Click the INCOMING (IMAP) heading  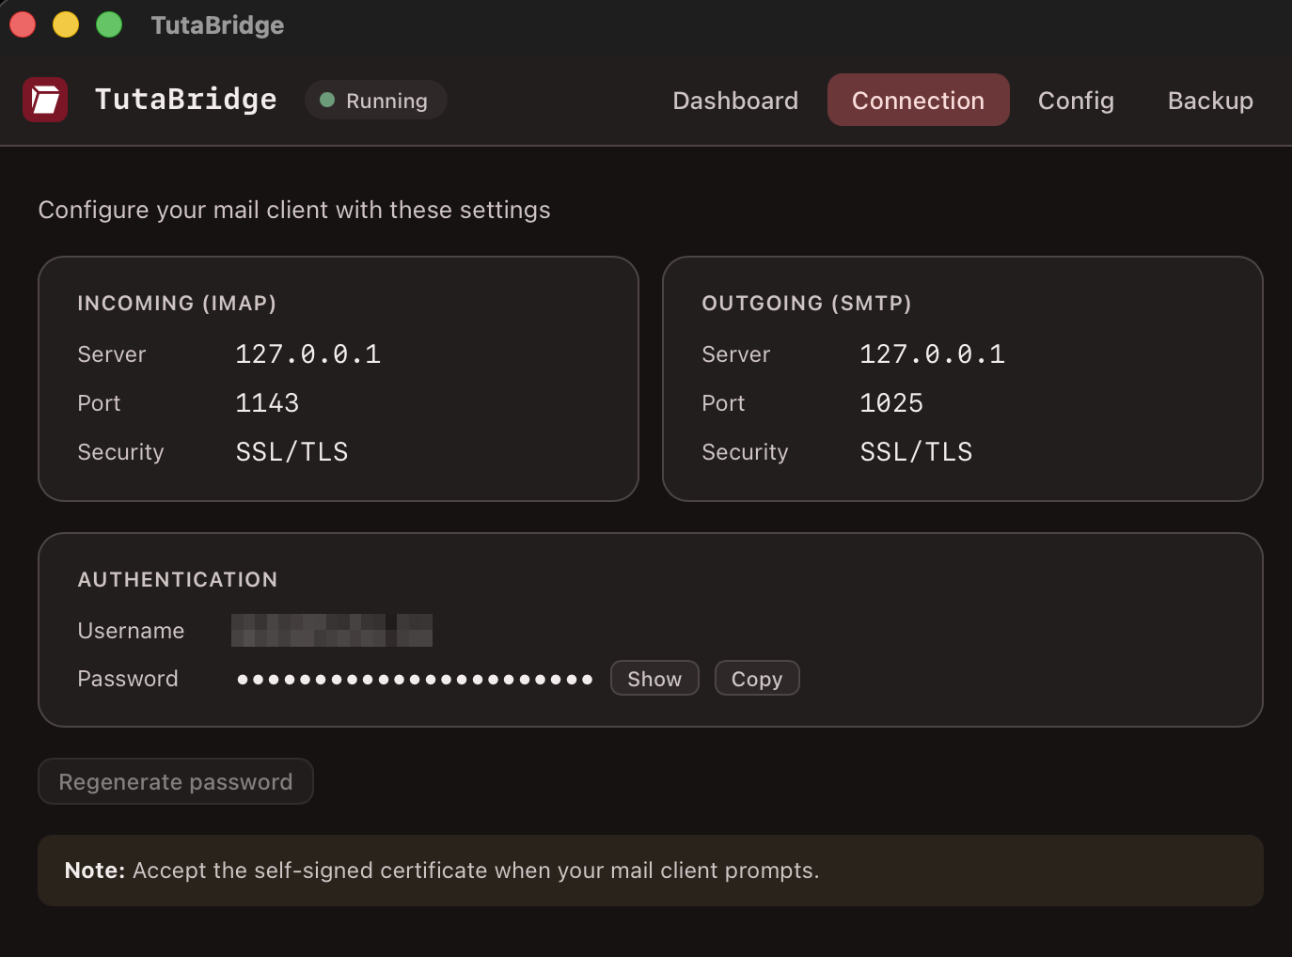(x=177, y=303)
